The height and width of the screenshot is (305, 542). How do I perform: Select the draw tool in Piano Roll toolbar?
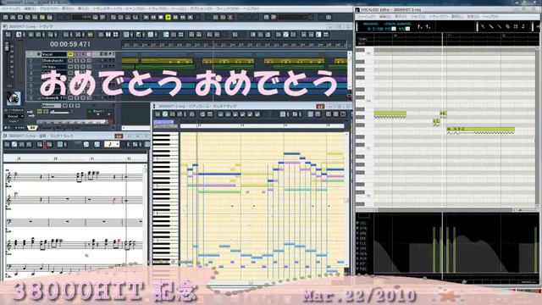[165, 114]
